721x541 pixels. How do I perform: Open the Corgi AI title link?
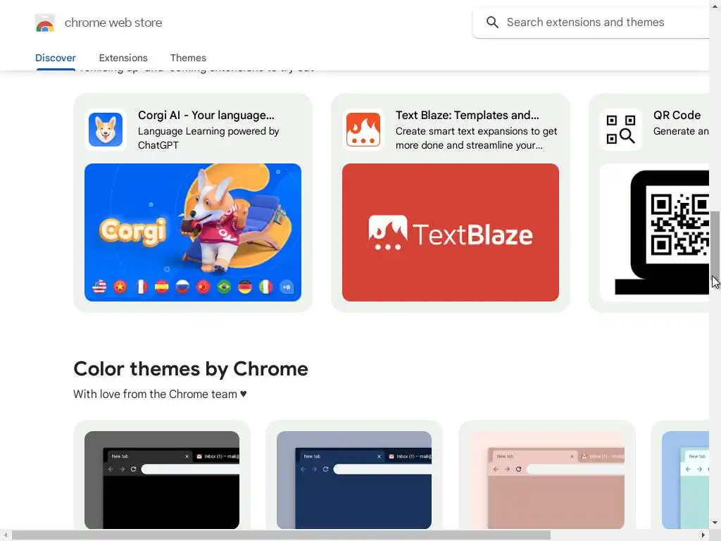[x=206, y=115]
